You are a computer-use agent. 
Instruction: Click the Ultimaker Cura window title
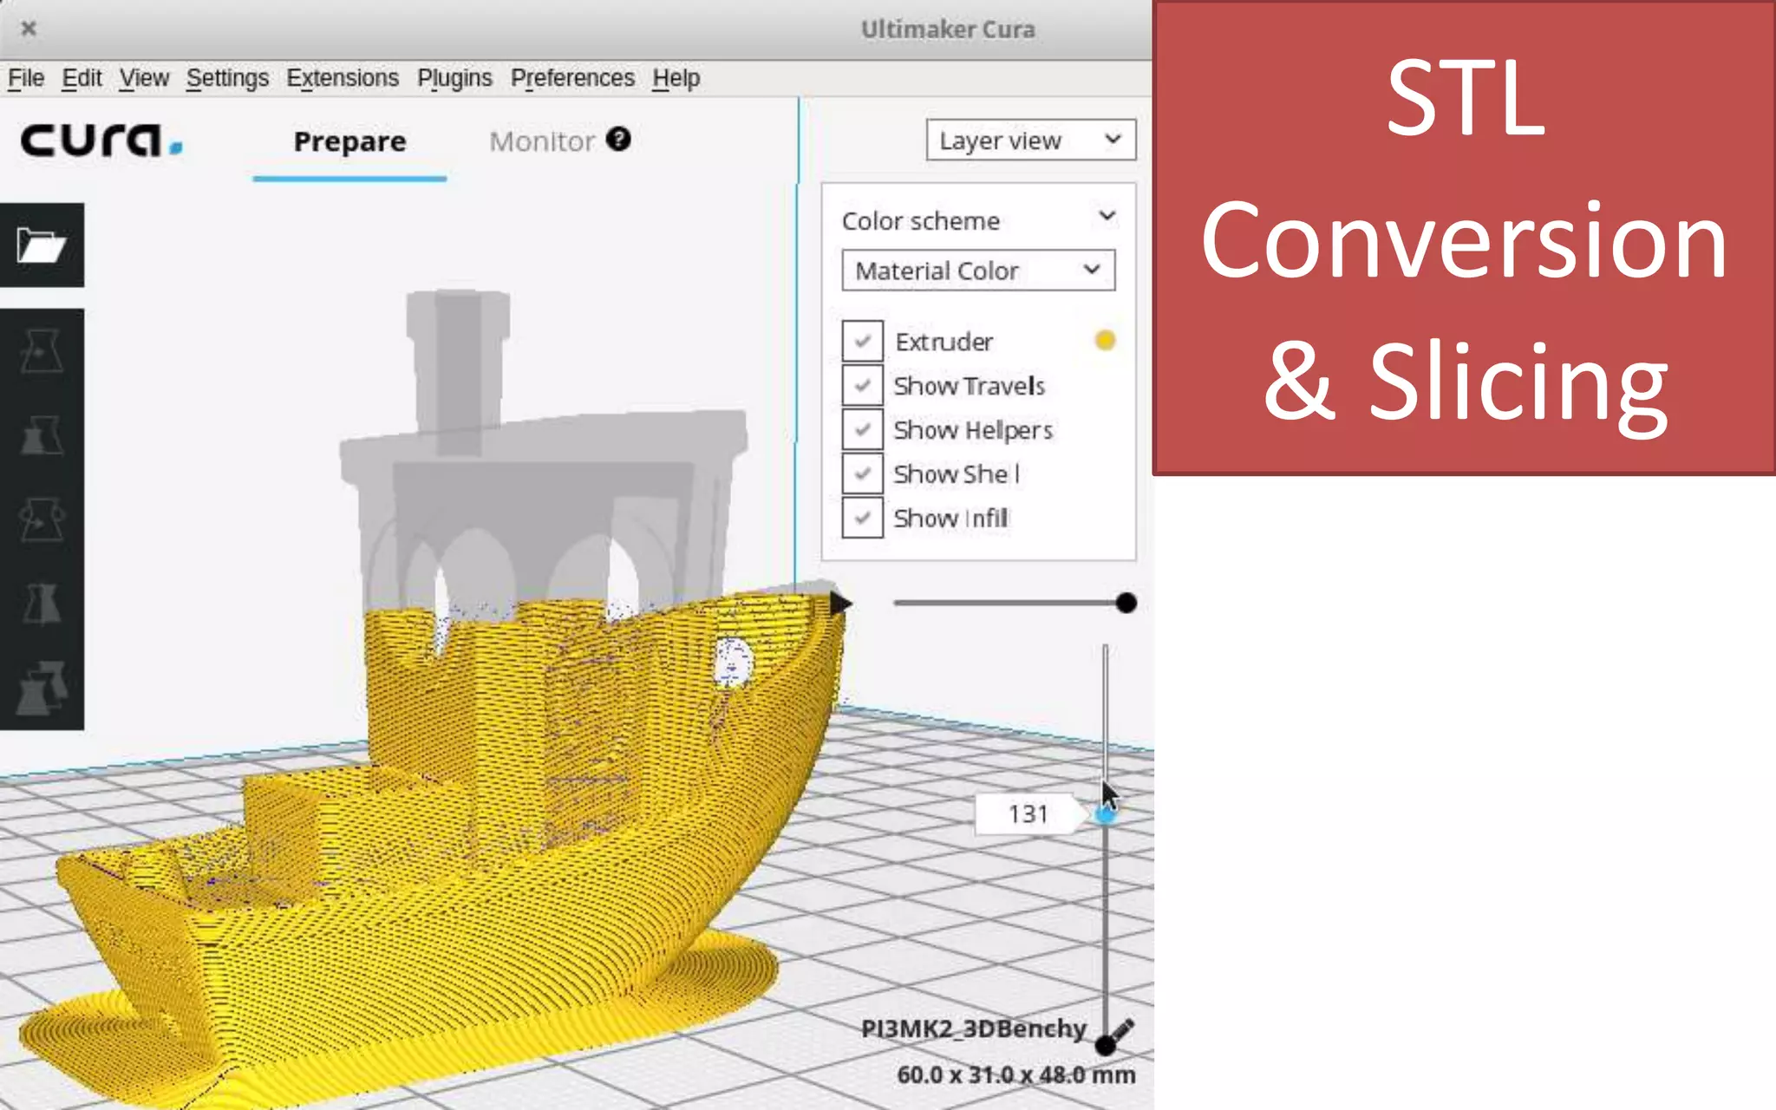point(948,29)
